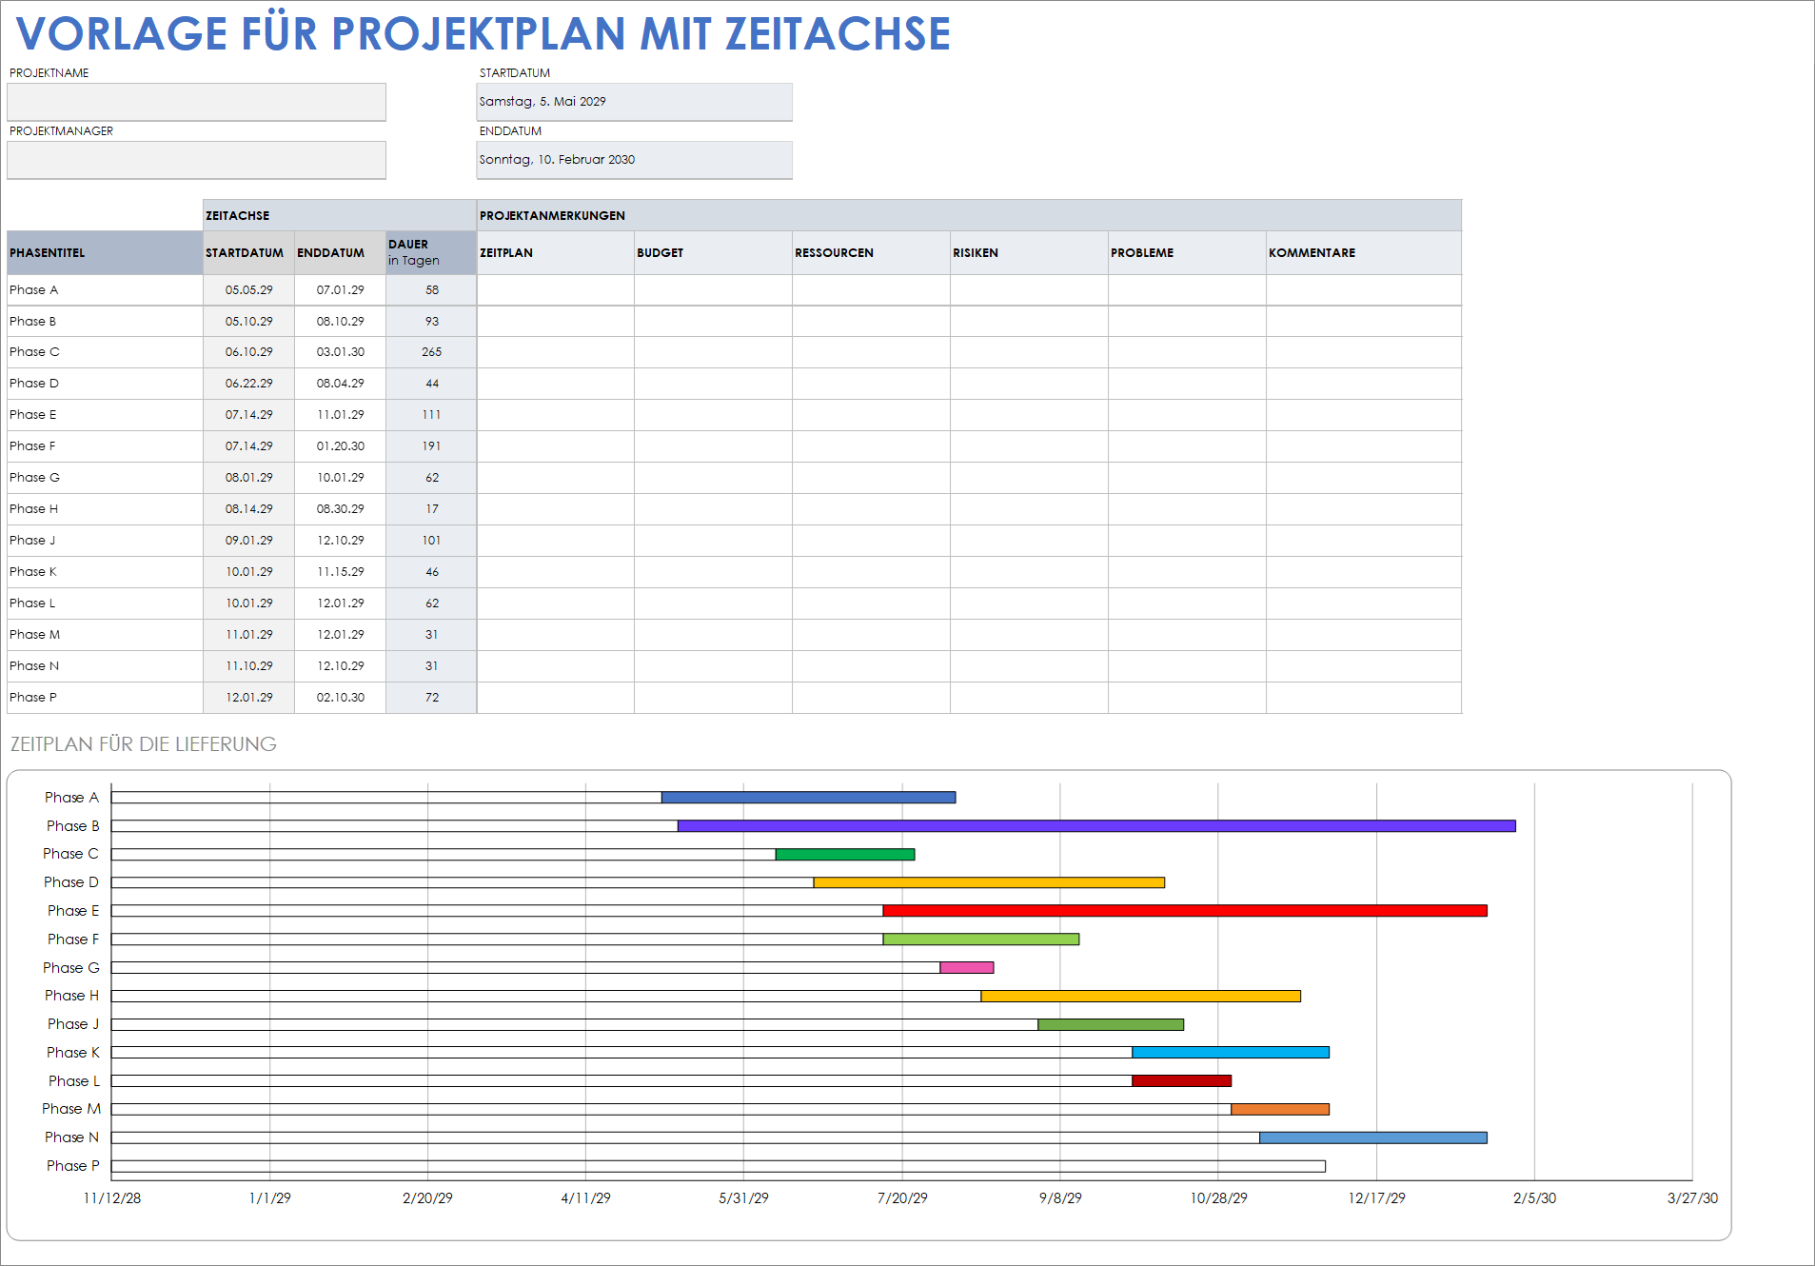
Task: Click duration value 111 for Phase E
Action: point(431,415)
